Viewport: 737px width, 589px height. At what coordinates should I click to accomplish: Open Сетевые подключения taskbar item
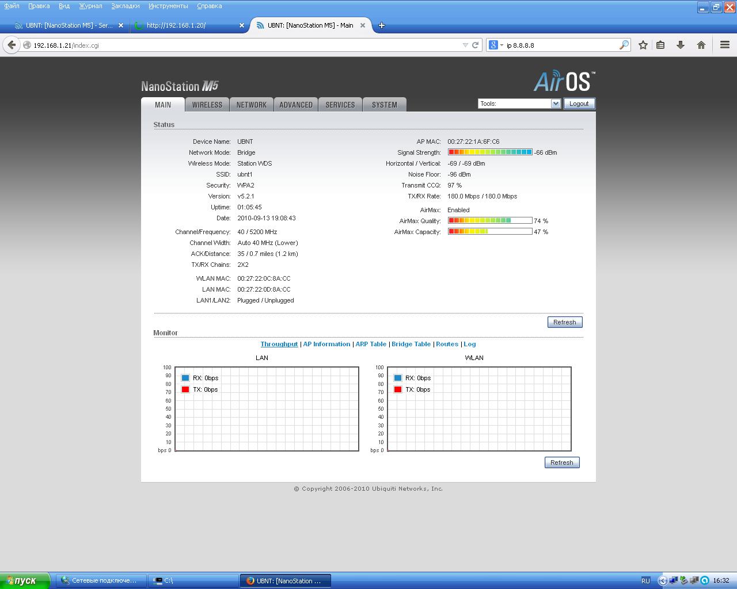(x=101, y=580)
